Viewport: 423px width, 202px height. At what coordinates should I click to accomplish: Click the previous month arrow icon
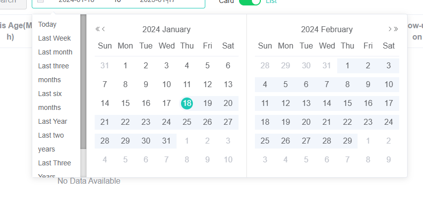[x=103, y=29]
